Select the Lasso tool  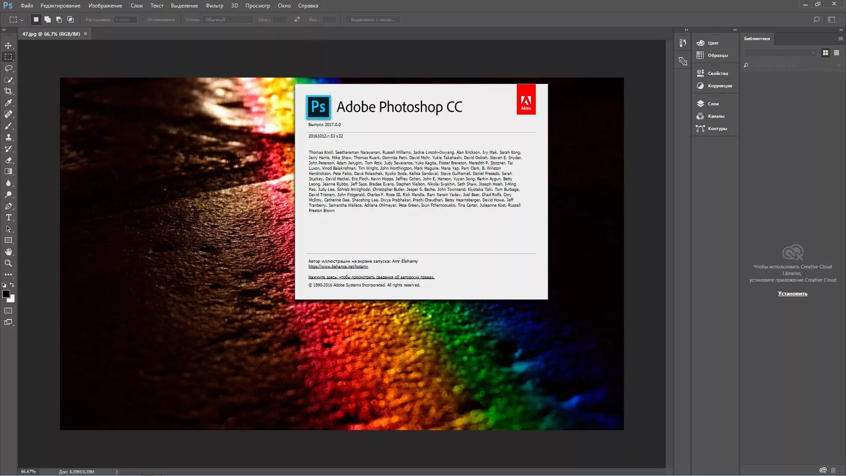(x=8, y=68)
